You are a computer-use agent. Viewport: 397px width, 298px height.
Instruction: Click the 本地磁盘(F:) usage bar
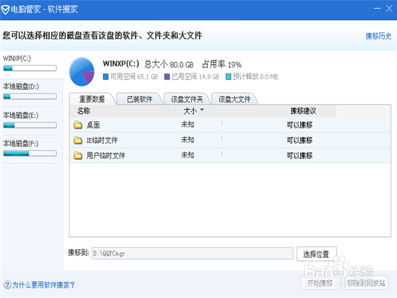(x=30, y=154)
